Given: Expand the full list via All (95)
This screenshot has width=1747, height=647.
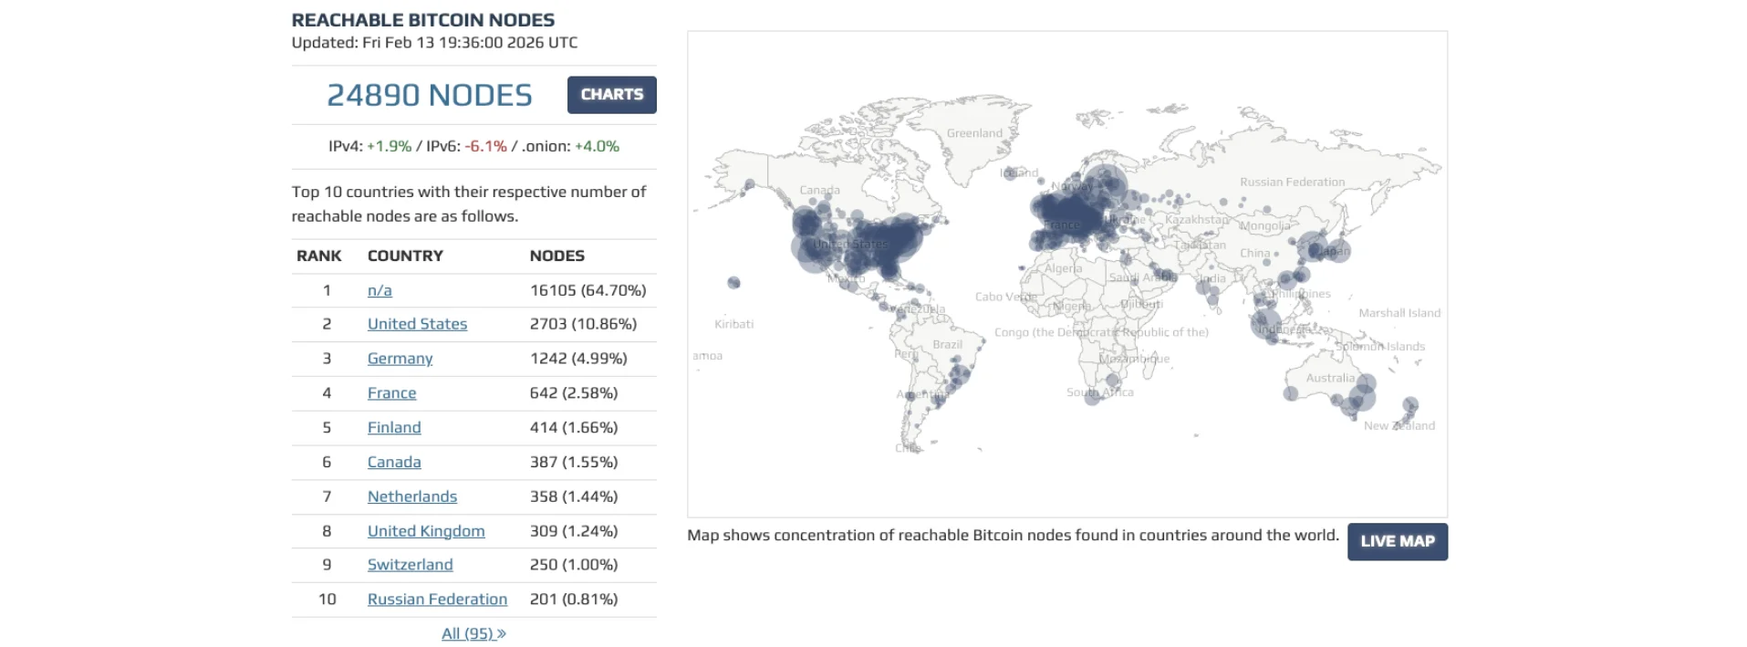Looking at the screenshot, I should (x=473, y=633).
